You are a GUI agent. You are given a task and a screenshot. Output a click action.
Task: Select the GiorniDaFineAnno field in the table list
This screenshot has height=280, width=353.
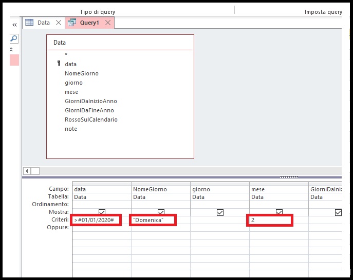pos(89,110)
